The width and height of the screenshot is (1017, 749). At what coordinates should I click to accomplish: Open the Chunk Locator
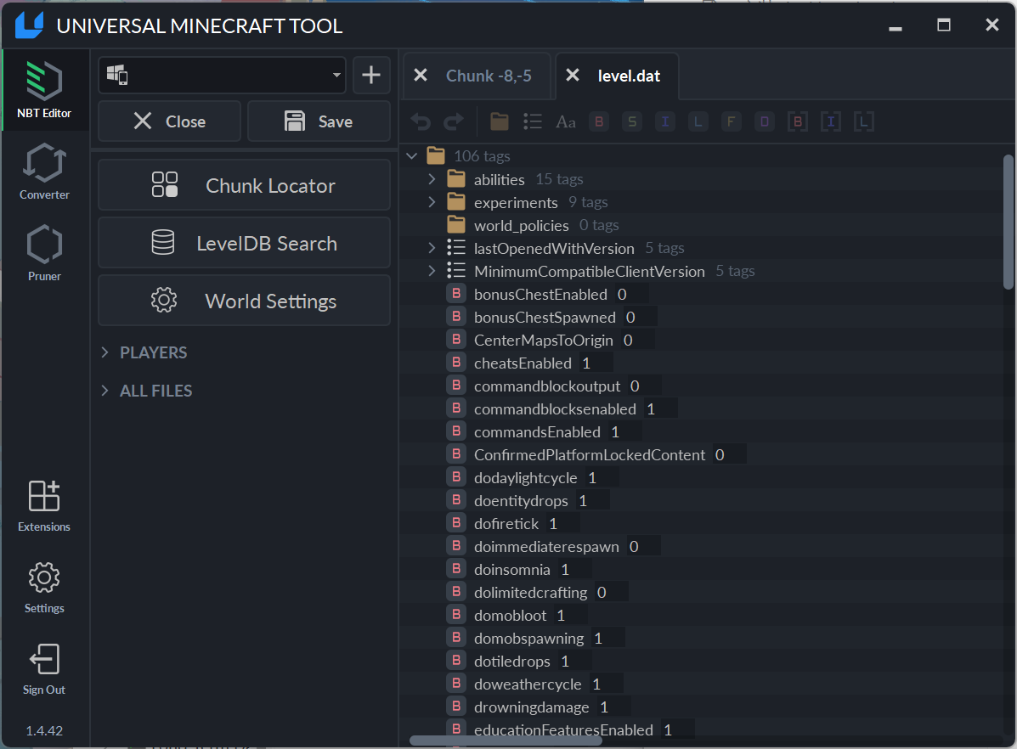click(244, 185)
